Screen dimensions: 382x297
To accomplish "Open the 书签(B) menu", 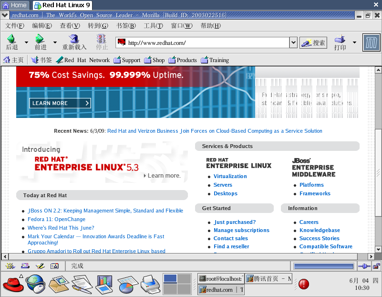I will tap(126, 26).
